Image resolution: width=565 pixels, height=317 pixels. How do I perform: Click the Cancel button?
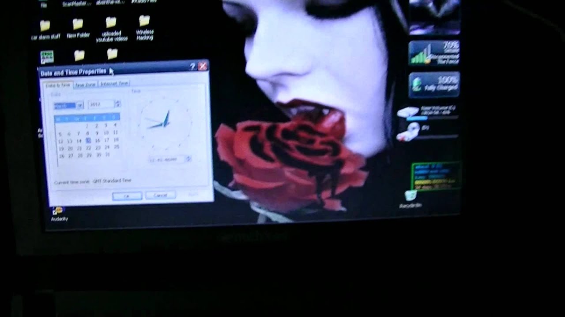pos(160,195)
